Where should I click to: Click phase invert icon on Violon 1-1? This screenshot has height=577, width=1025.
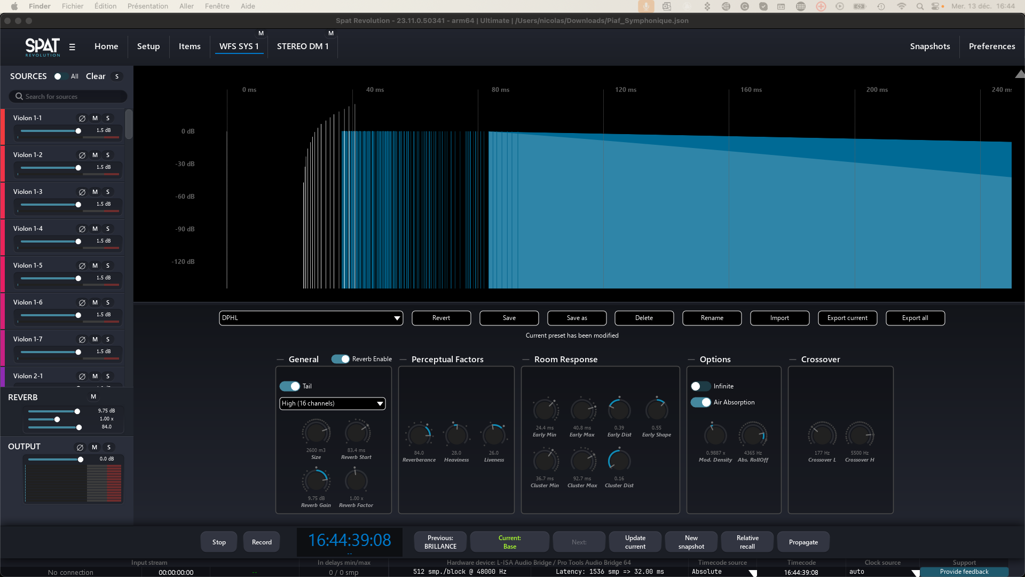pyautogui.click(x=82, y=119)
